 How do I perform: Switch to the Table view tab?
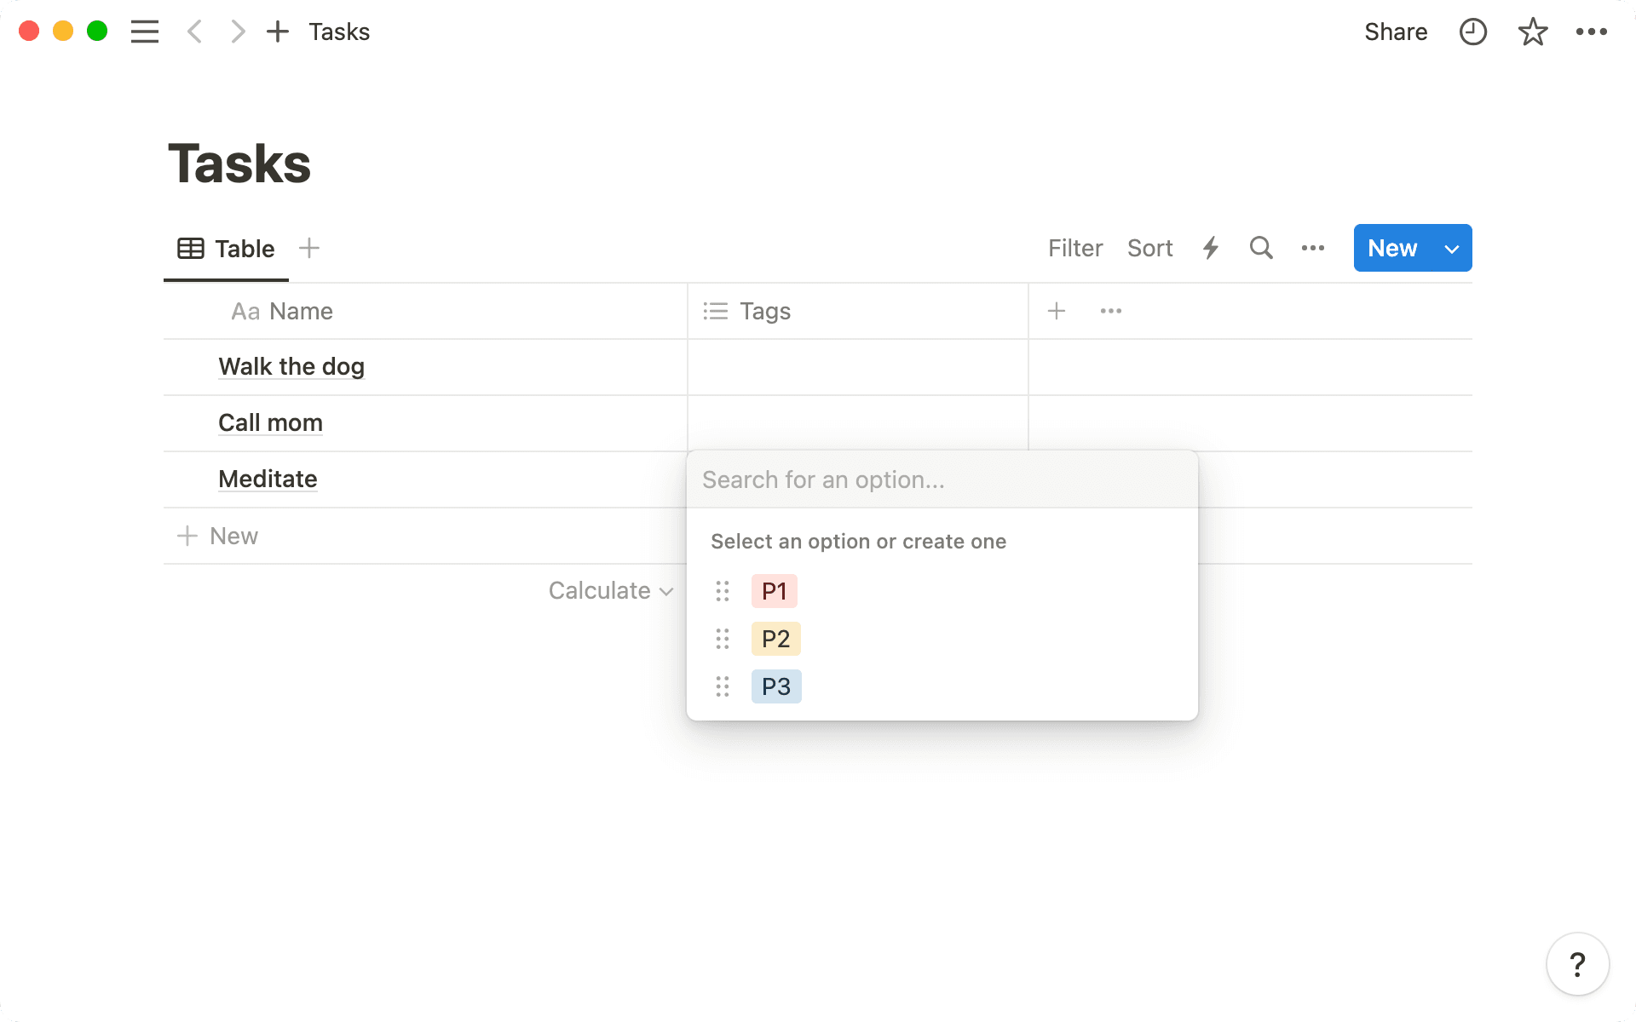(x=226, y=248)
